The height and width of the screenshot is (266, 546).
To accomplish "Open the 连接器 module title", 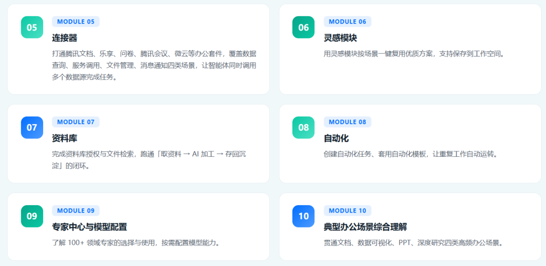I will pyautogui.click(x=65, y=38).
